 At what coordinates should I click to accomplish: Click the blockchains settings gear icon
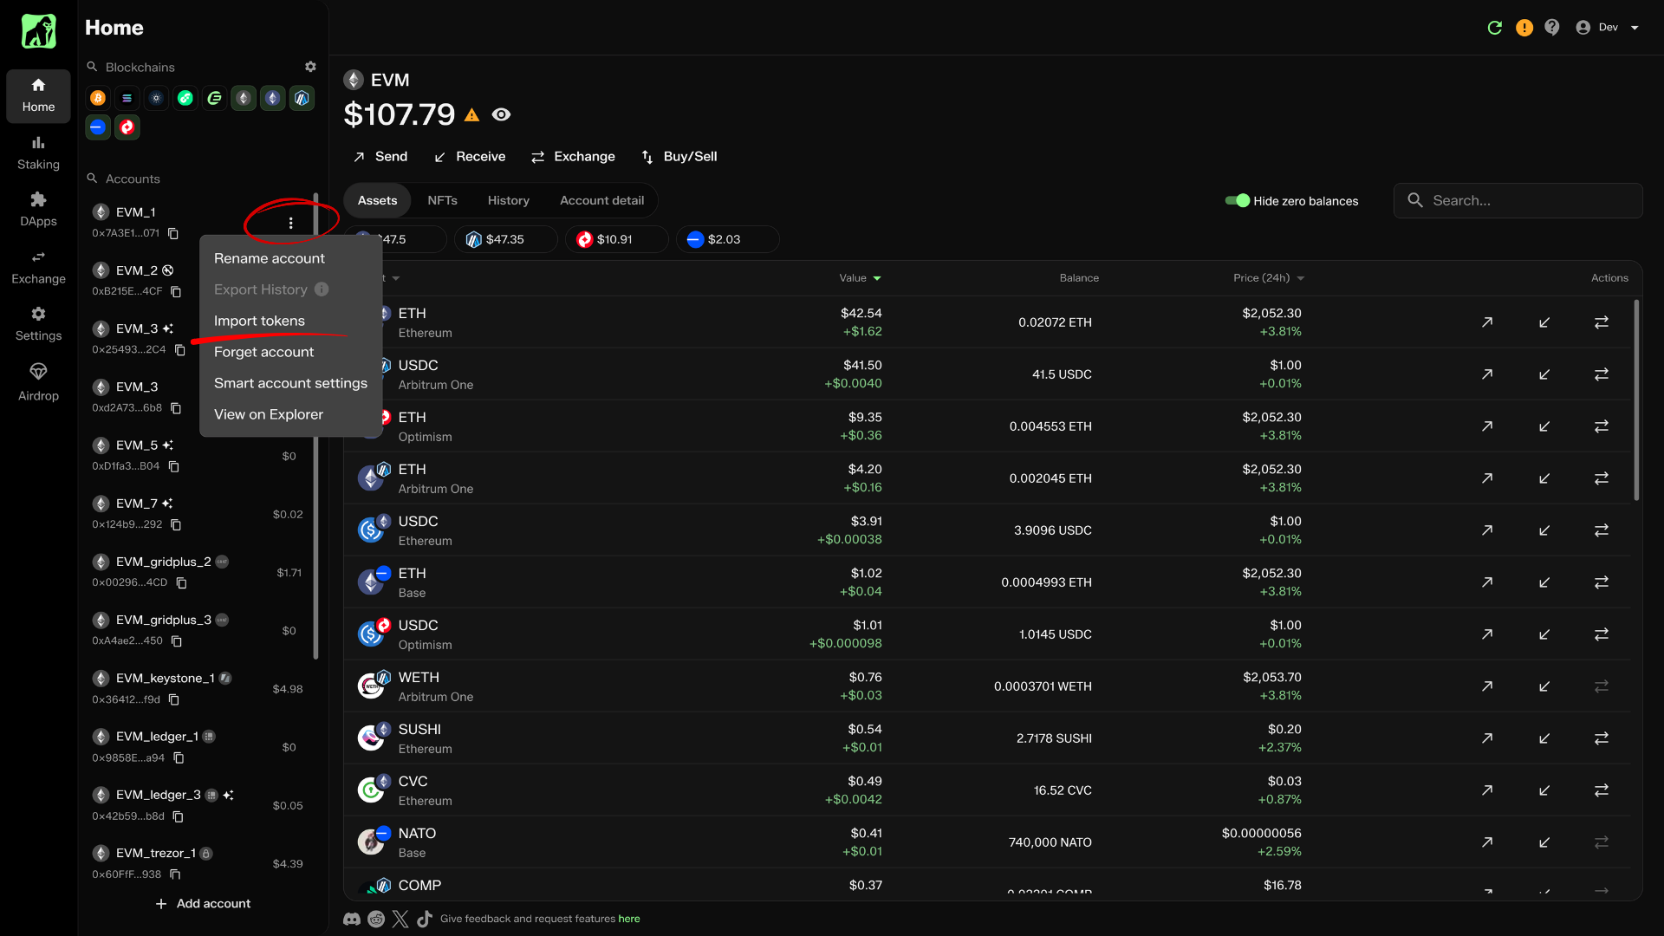[x=310, y=67]
